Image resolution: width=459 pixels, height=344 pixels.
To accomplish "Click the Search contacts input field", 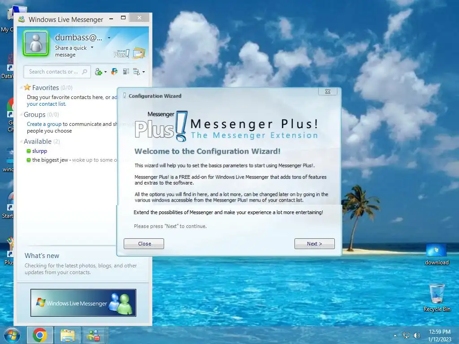I will (57, 72).
